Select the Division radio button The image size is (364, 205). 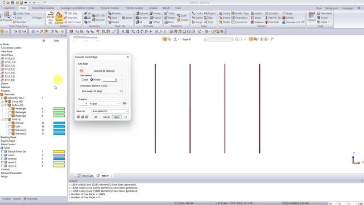coord(92,80)
